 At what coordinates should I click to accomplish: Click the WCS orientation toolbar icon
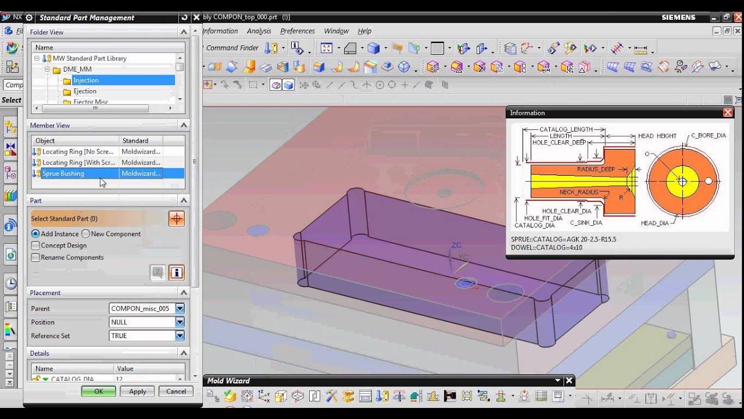pyautogui.click(x=527, y=48)
